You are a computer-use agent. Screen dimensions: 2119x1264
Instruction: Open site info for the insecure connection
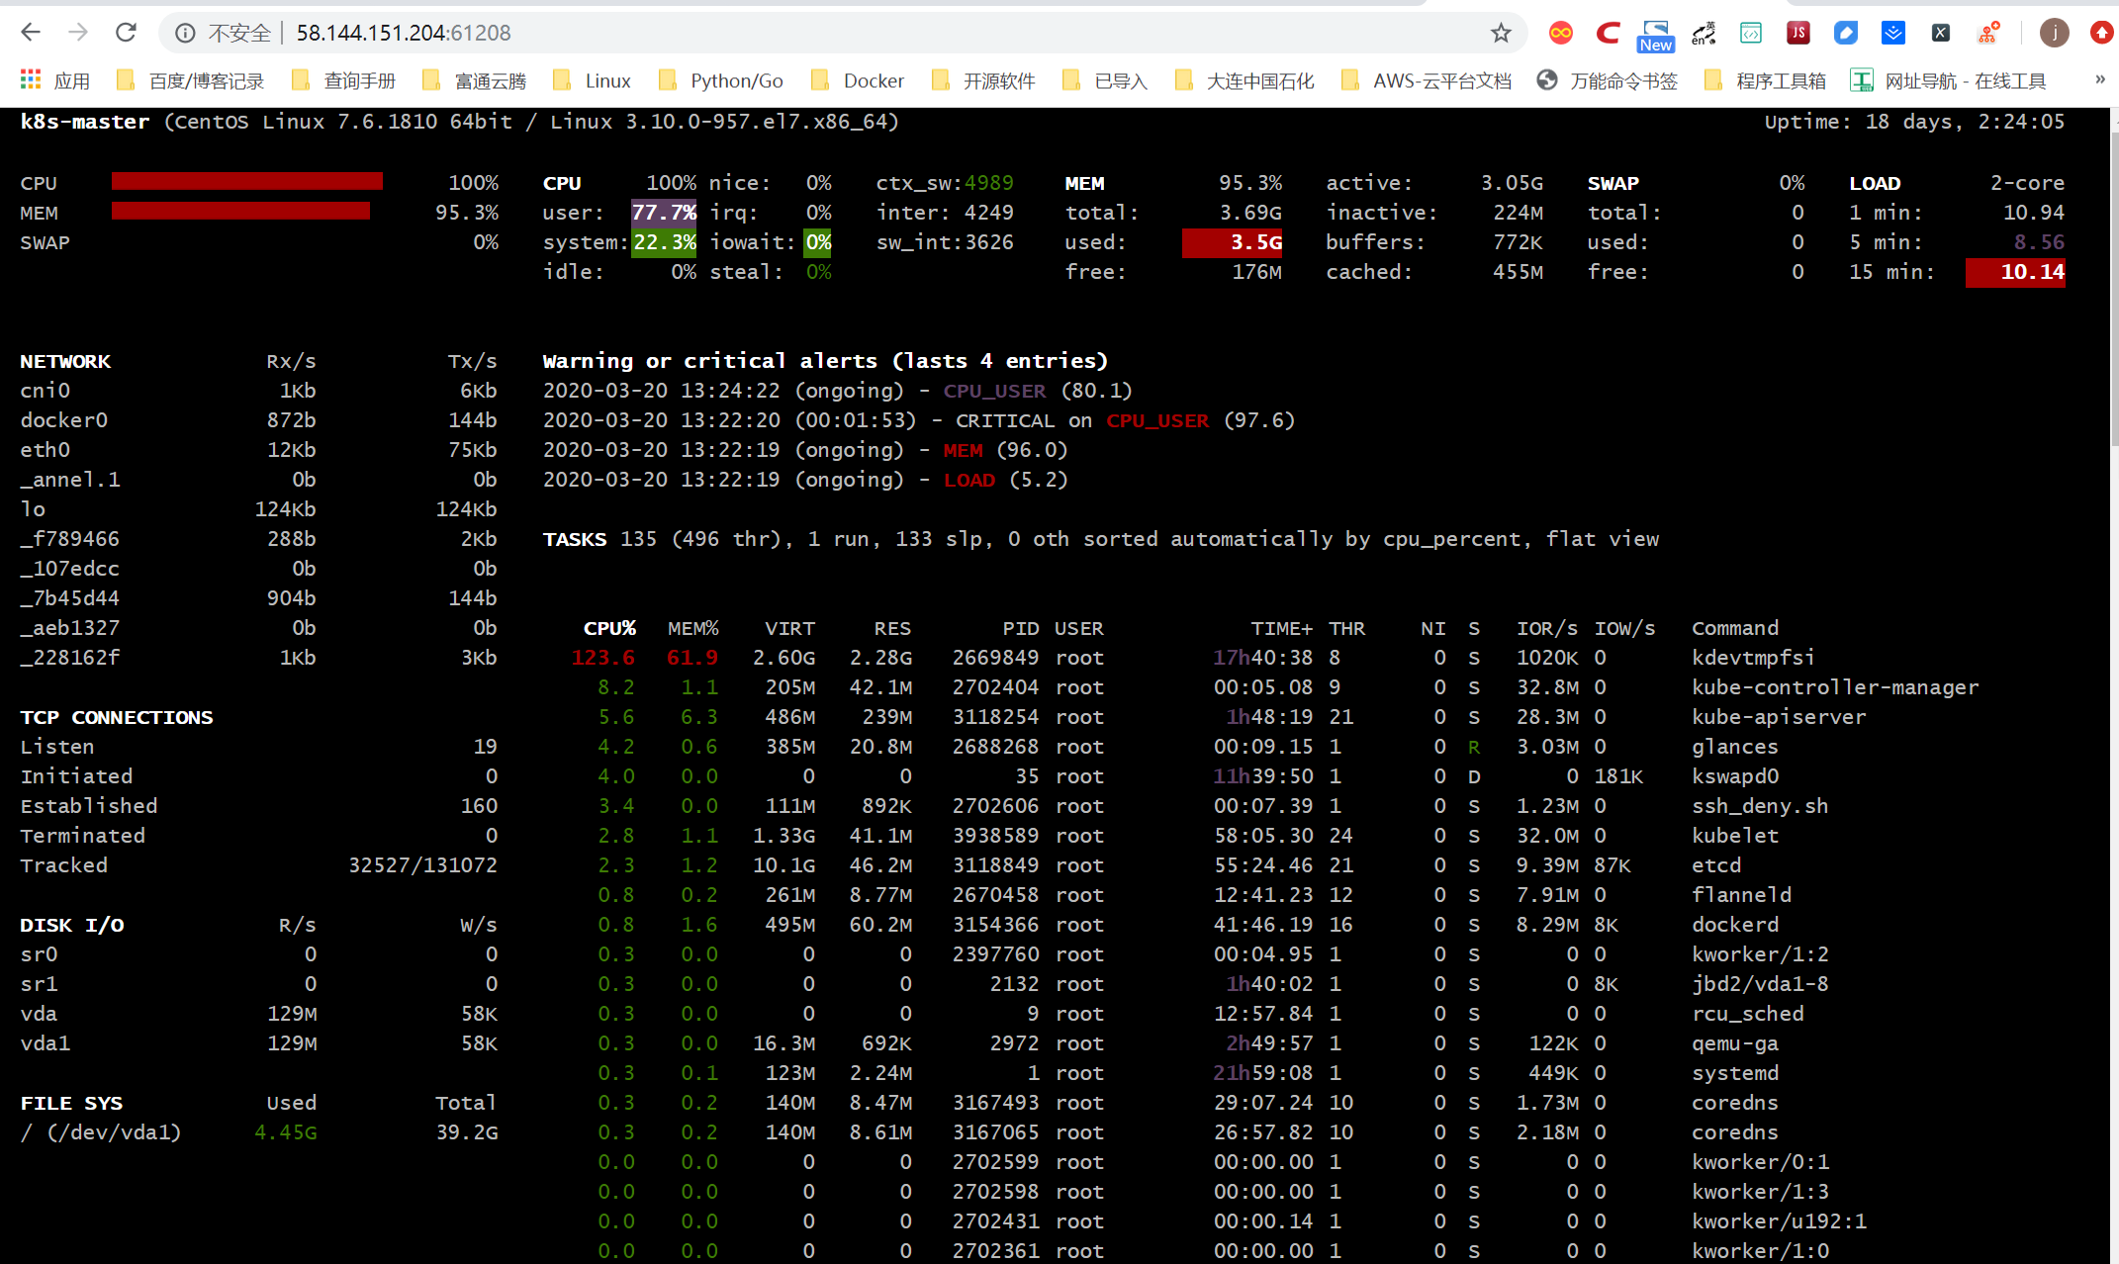[185, 33]
